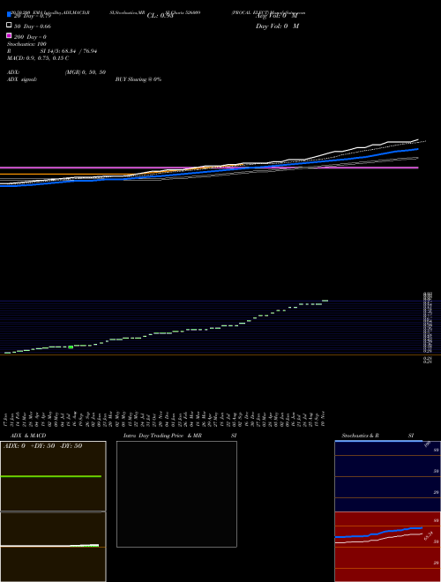Image resolution: width=441 pixels, height=582 pixels.
Task: Click the 'ADX signal:' label
Action: [x=22, y=79]
